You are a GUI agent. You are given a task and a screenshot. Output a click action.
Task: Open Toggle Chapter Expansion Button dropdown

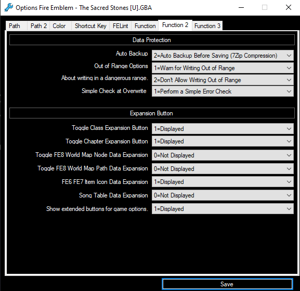tap(223, 141)
